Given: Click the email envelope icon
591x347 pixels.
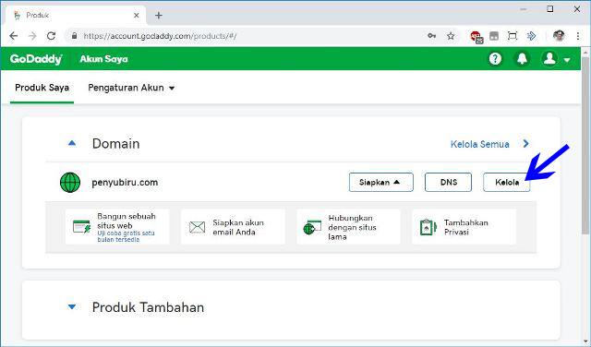Looking at the screenshot, I should (x=197, y=227).
